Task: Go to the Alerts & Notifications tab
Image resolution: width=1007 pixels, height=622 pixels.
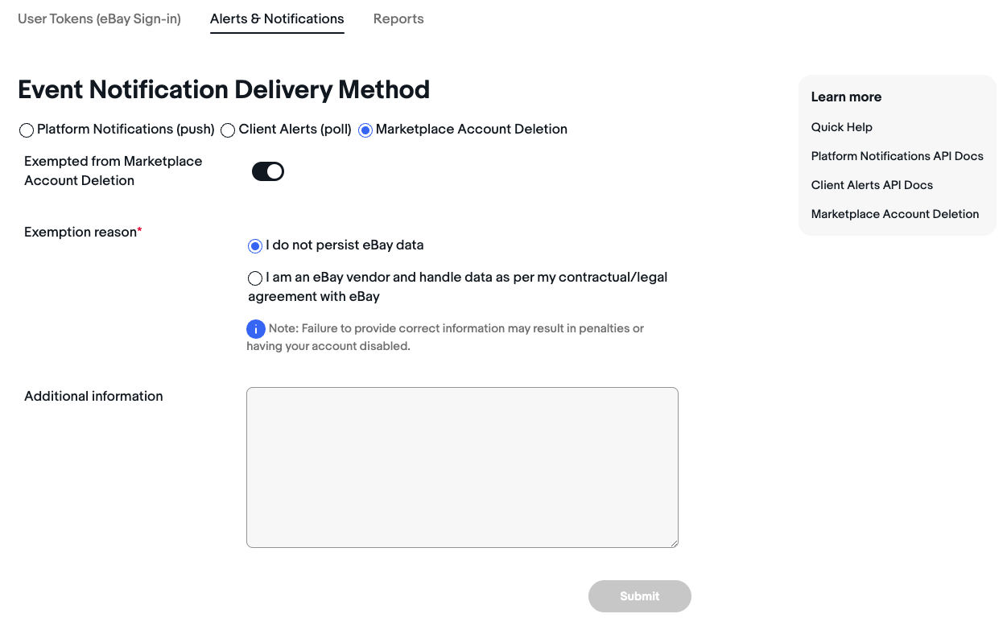Action: pos(277,19)
